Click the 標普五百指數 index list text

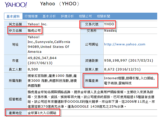point(52,81)
